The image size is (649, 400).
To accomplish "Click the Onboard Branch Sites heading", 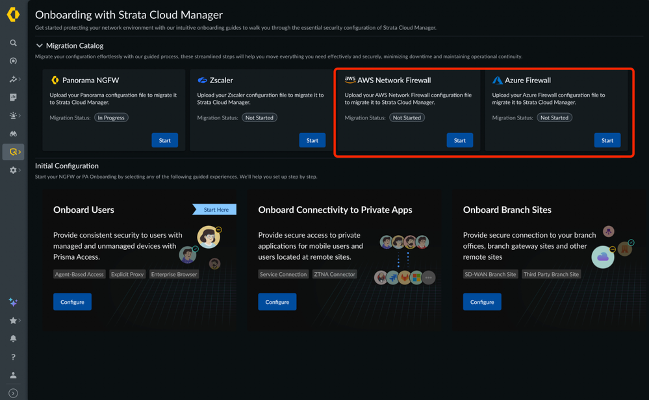I will pos(507,210).
